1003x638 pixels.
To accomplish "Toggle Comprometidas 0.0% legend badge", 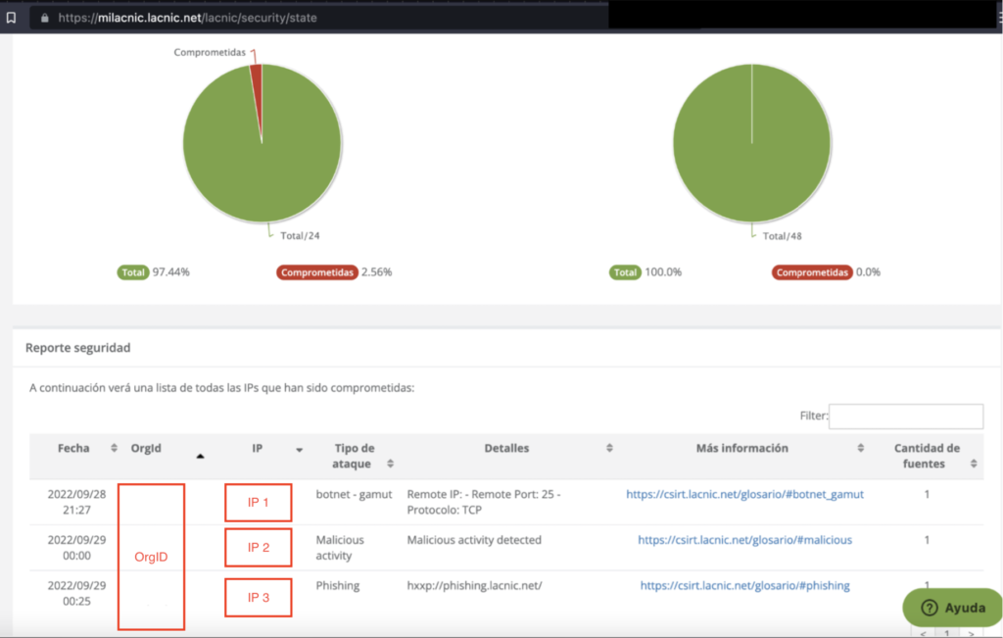I will click(x=811, y=272).
